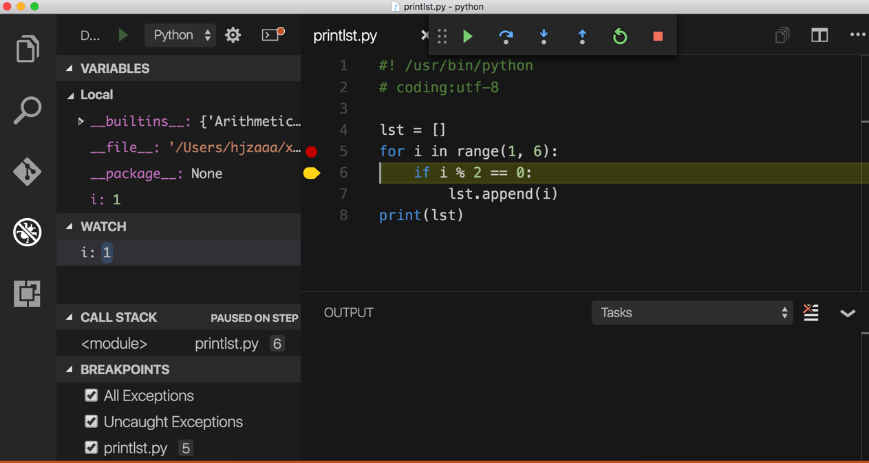Step Into the next function call
This screenshot has height=463, width=869.
(544, 36)
